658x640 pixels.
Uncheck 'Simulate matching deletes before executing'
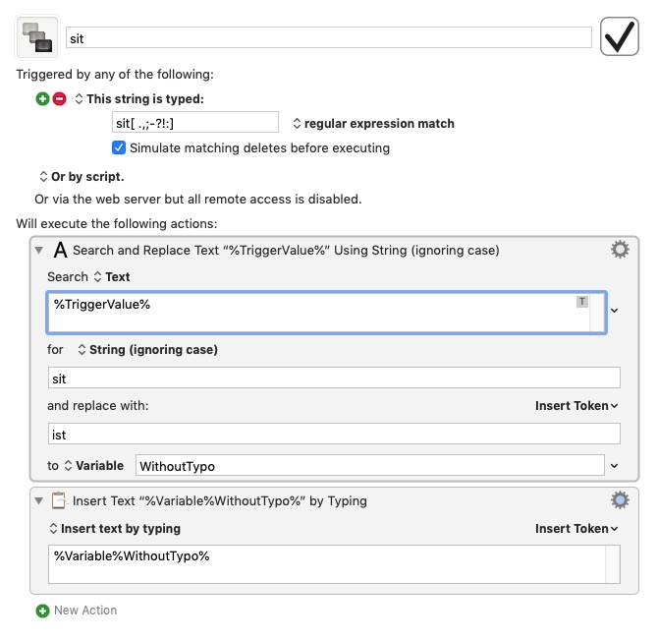point(119,147)
